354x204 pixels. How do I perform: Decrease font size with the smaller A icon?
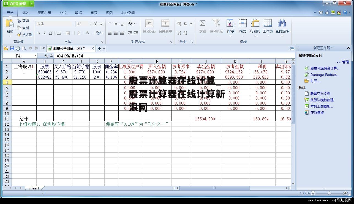101,24
